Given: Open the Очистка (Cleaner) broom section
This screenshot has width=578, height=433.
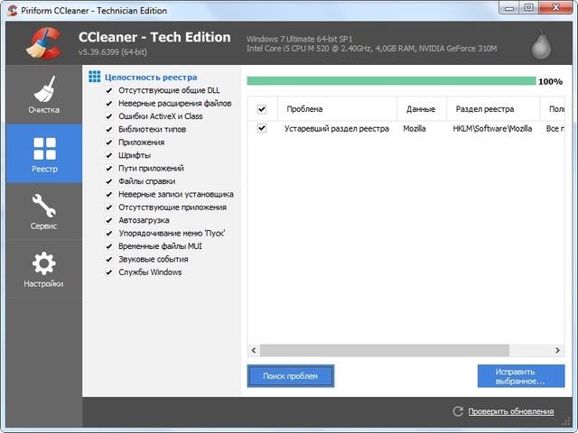Looking at the screenshot, I should point(43,95).
